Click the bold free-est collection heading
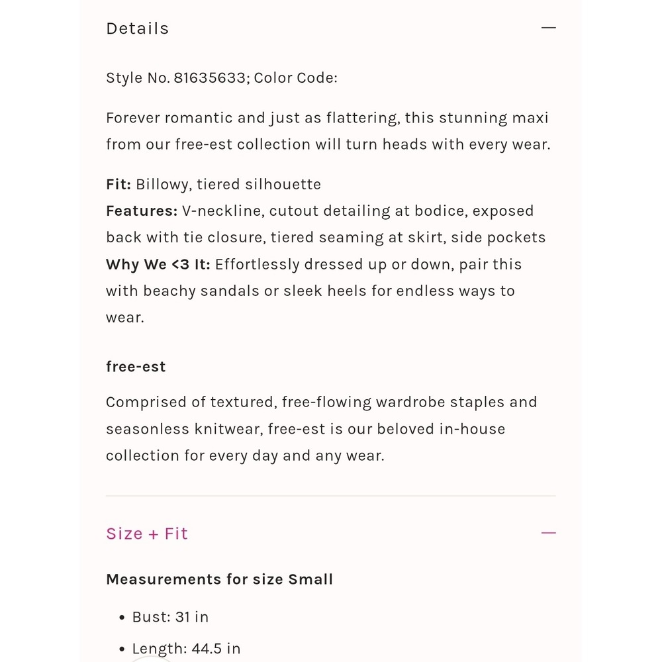 point(136,367)
